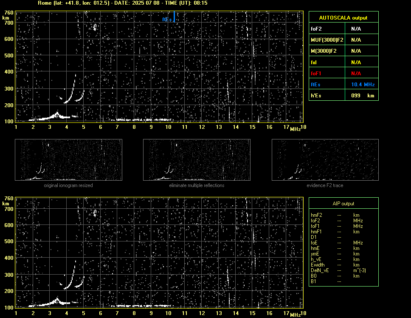Select the h'Es row label
Image resolution: width=411 pixels, height=318 pixels.
(316, 96)
